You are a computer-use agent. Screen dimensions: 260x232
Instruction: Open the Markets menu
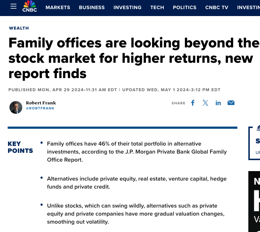pyautogui.click(x=58, y=7)
